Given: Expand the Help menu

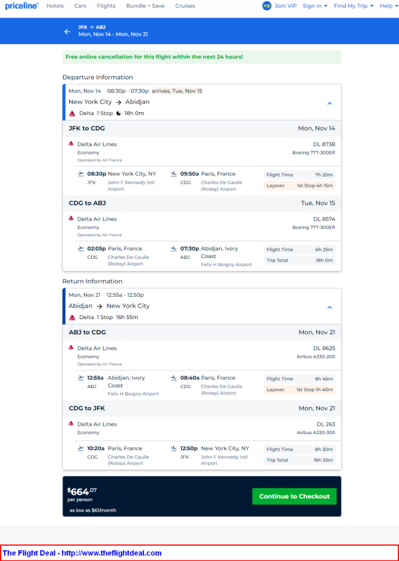Looking at the screenshot, I should 389,6.
